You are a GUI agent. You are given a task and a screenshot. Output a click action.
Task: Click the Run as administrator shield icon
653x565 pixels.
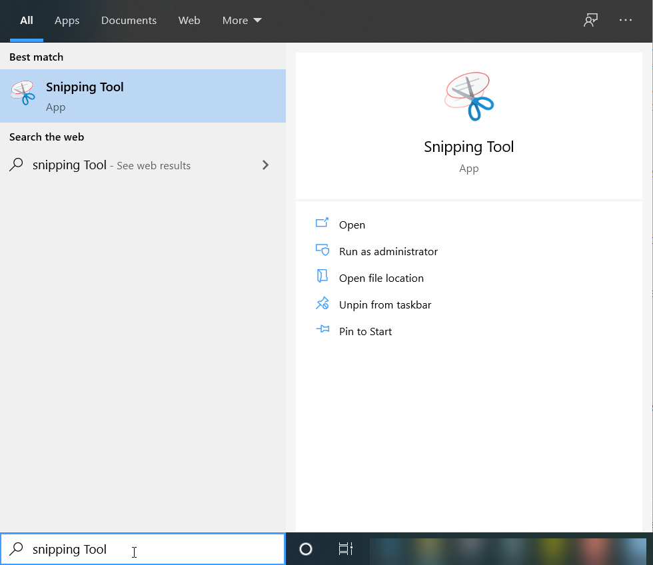click(x=323, y=251)
